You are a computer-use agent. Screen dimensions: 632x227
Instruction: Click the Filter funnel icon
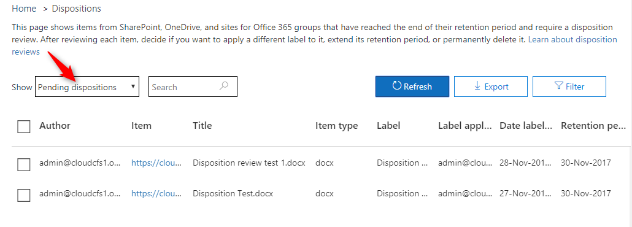[558, 86]
